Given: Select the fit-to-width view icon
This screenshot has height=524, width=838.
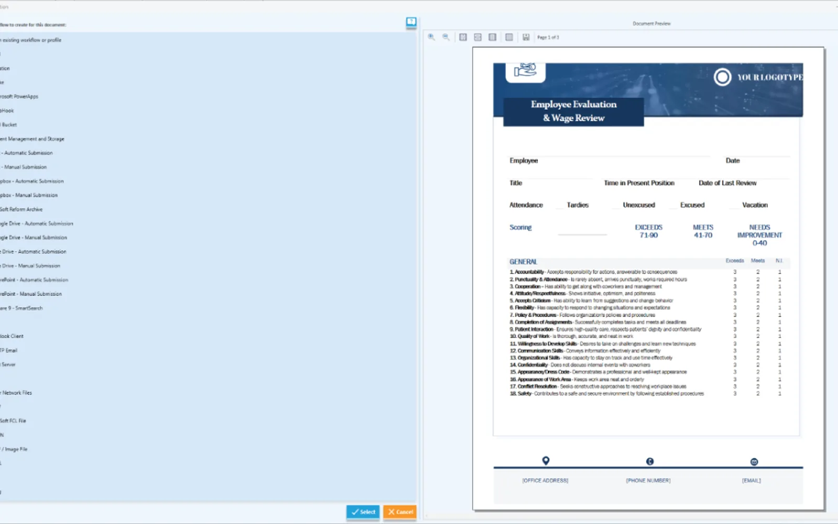Looking at the screenshot, I should click(x=478, y=37).
